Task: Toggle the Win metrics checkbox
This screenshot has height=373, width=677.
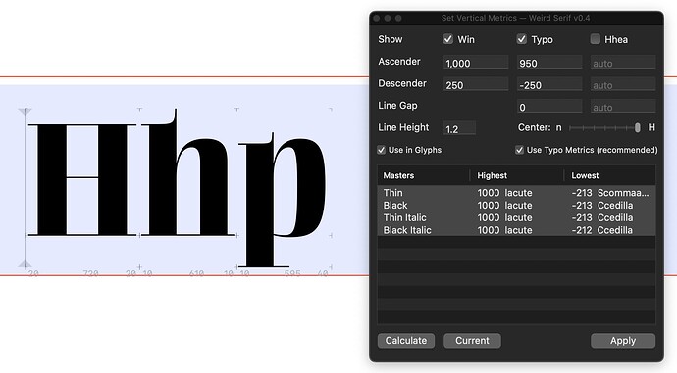Action: [x=448, y=39]
